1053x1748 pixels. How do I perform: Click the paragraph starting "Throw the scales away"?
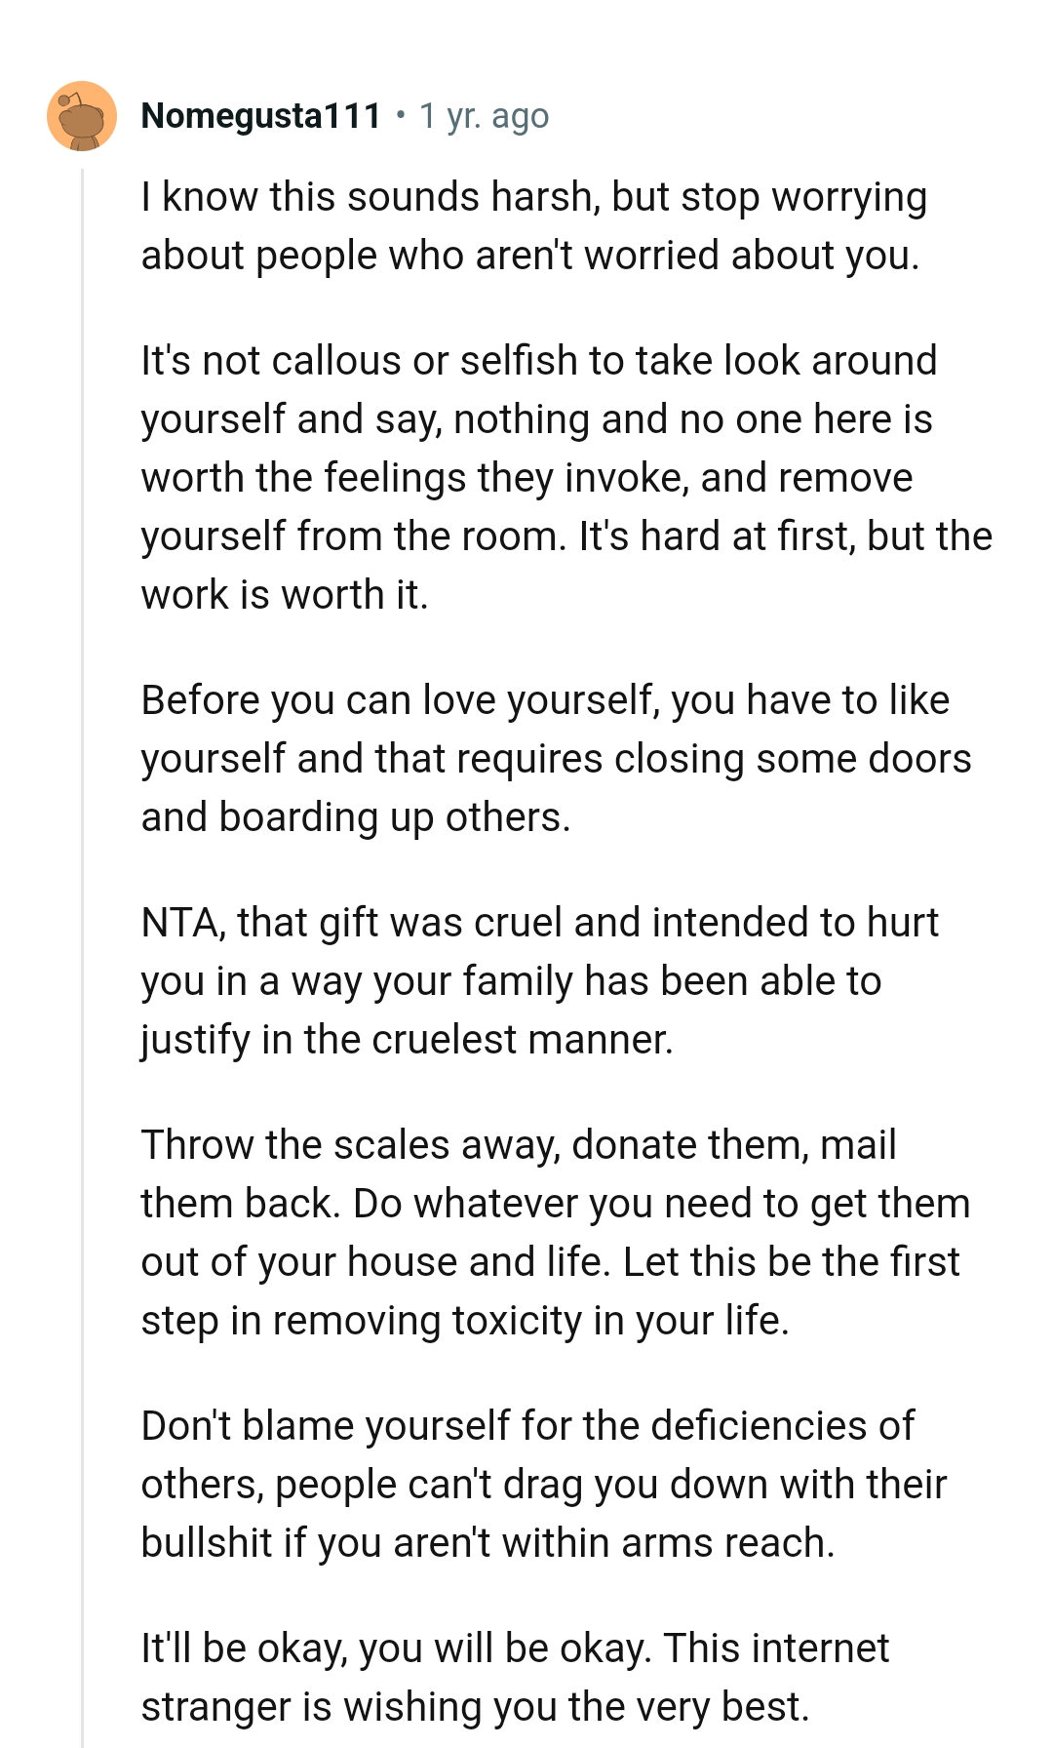click(x=555, y=1233)
